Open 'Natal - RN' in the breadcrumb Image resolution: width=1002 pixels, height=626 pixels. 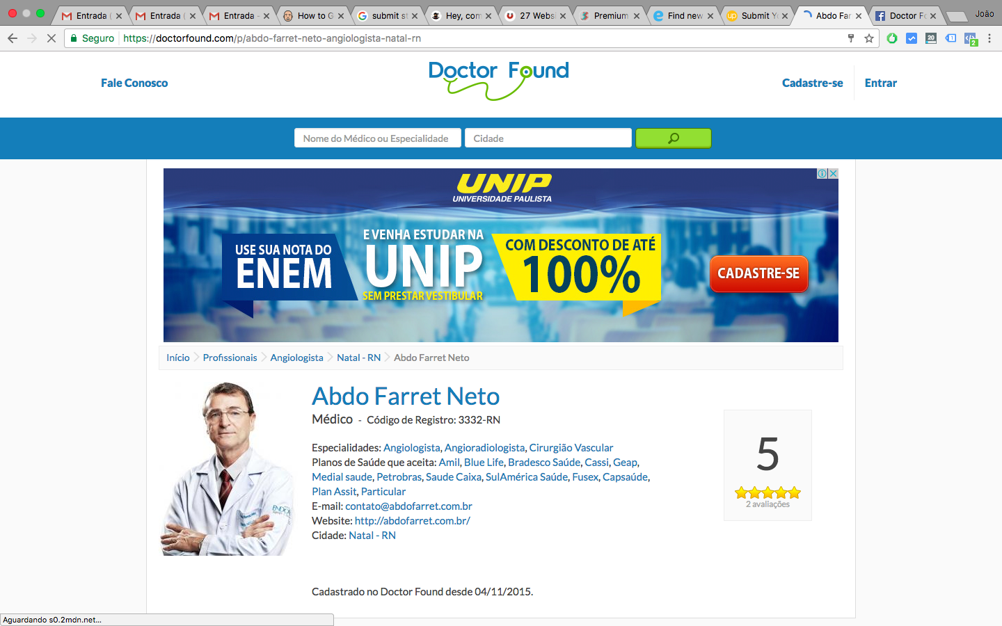click(x=359, y=358)
